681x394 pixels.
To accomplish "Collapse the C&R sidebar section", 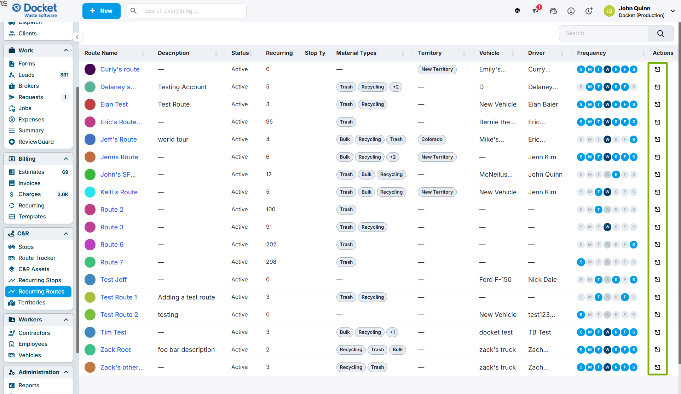I will coord(66,234).
